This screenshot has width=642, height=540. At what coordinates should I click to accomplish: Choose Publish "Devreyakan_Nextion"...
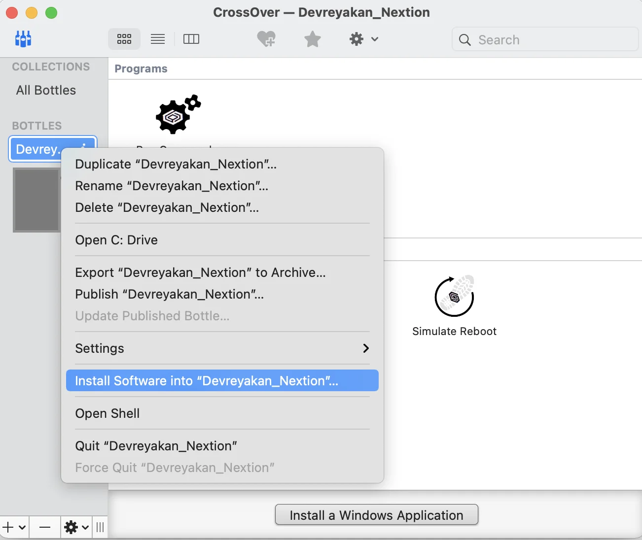point(222,294)
